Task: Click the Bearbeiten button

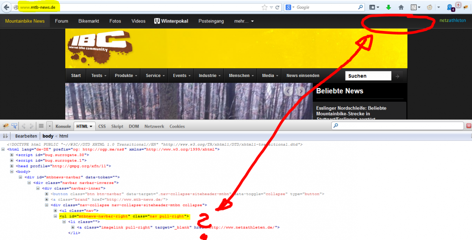Action: tap(26, 136)
